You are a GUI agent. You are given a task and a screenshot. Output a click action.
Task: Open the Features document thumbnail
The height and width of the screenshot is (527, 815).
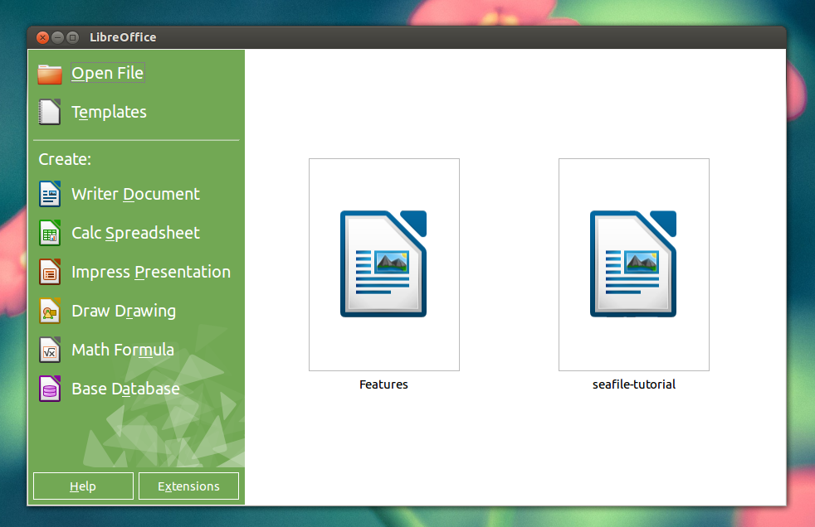click(383, 263)
